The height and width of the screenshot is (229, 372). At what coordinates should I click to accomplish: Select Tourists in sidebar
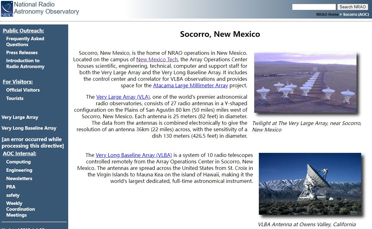(15, 98)
